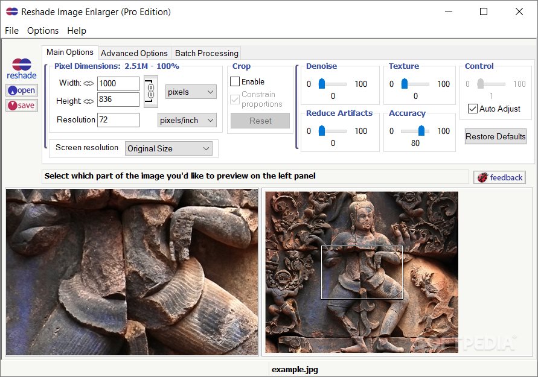Screen dimensions: 538x377
Task: Open the File menu
Action: coord(11,31)
